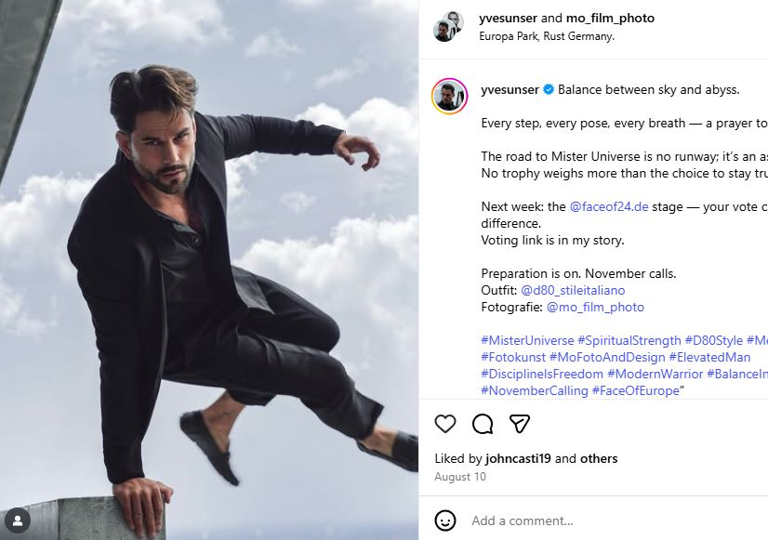Open the #NovemberCalling hashtag
The image size is (768, 540).
pos(534,390)
